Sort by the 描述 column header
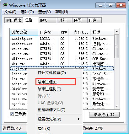129x134 pixels. pyautogui.click(x=102, y=32)
